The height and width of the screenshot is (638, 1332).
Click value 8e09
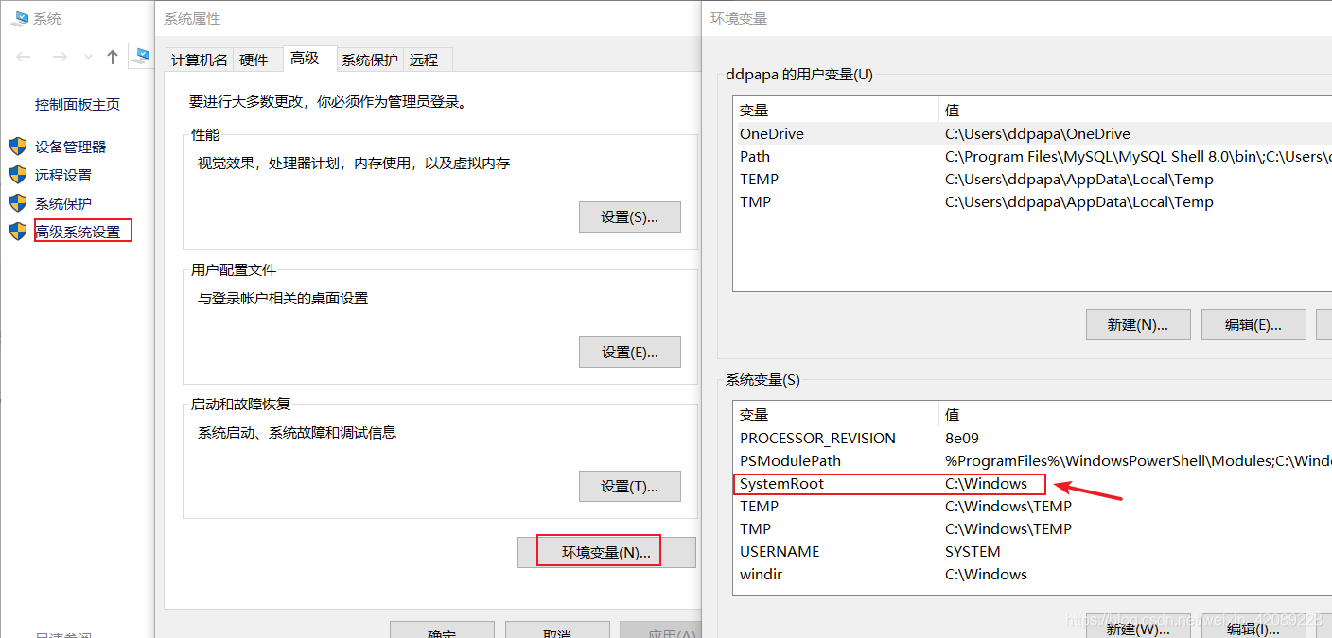(x=962, y=439)
